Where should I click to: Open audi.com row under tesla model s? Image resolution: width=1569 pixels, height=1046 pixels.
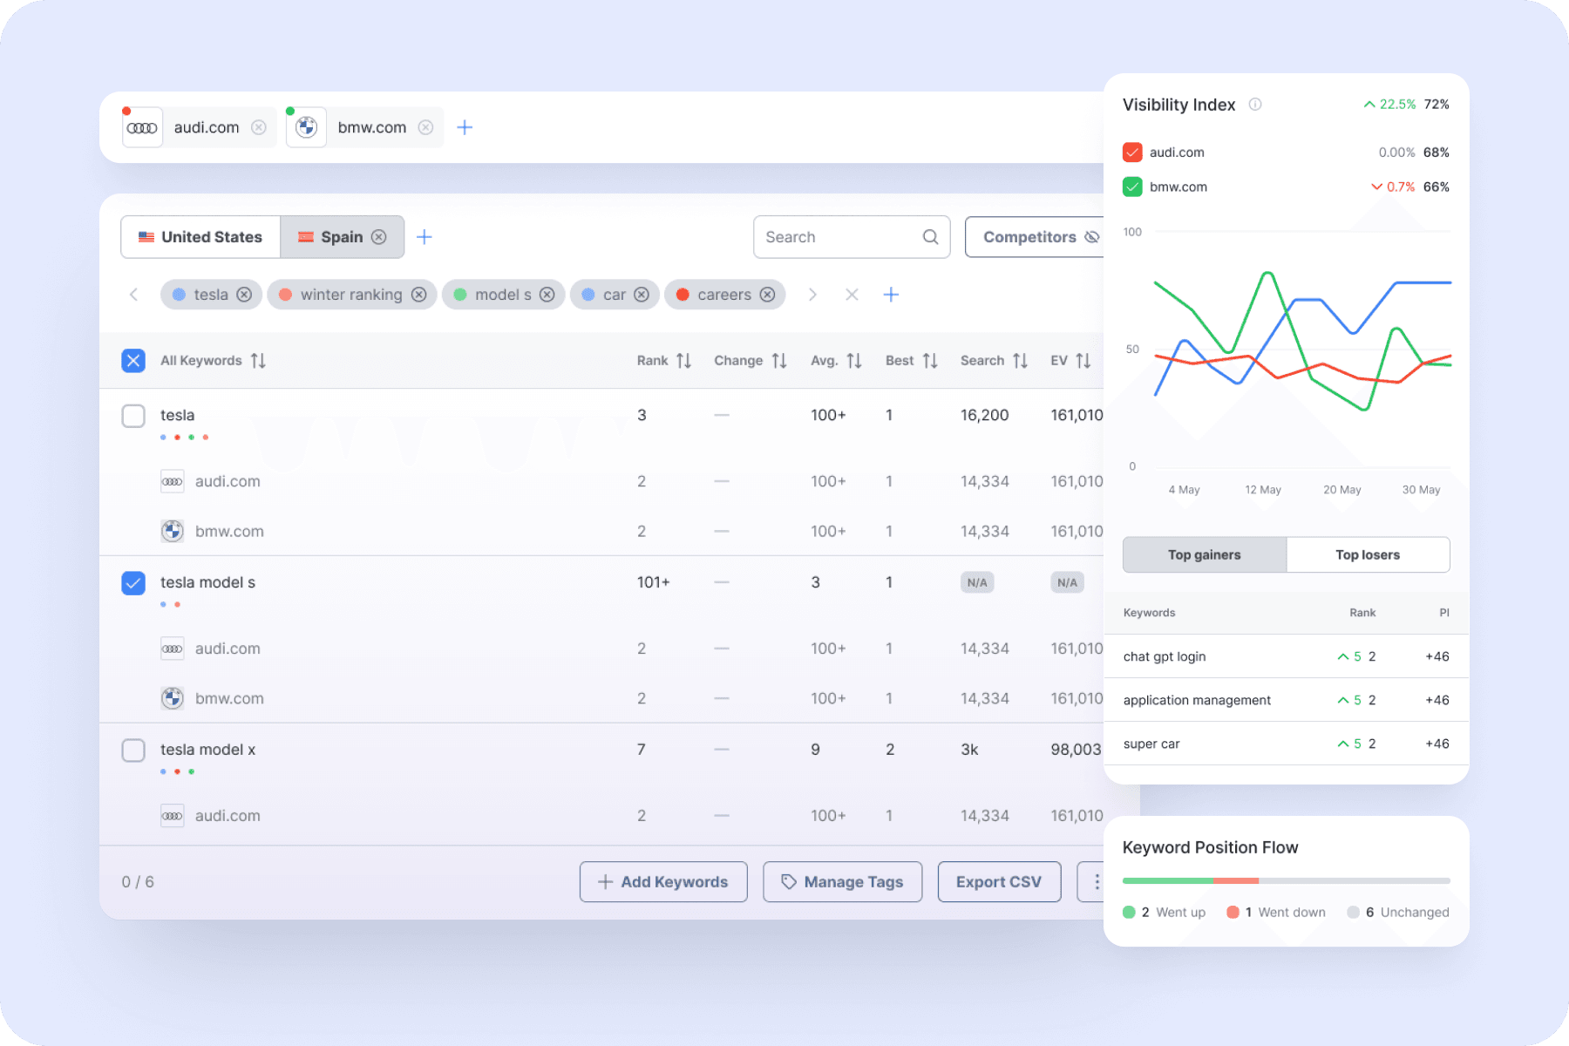click(x=601, y=649)
